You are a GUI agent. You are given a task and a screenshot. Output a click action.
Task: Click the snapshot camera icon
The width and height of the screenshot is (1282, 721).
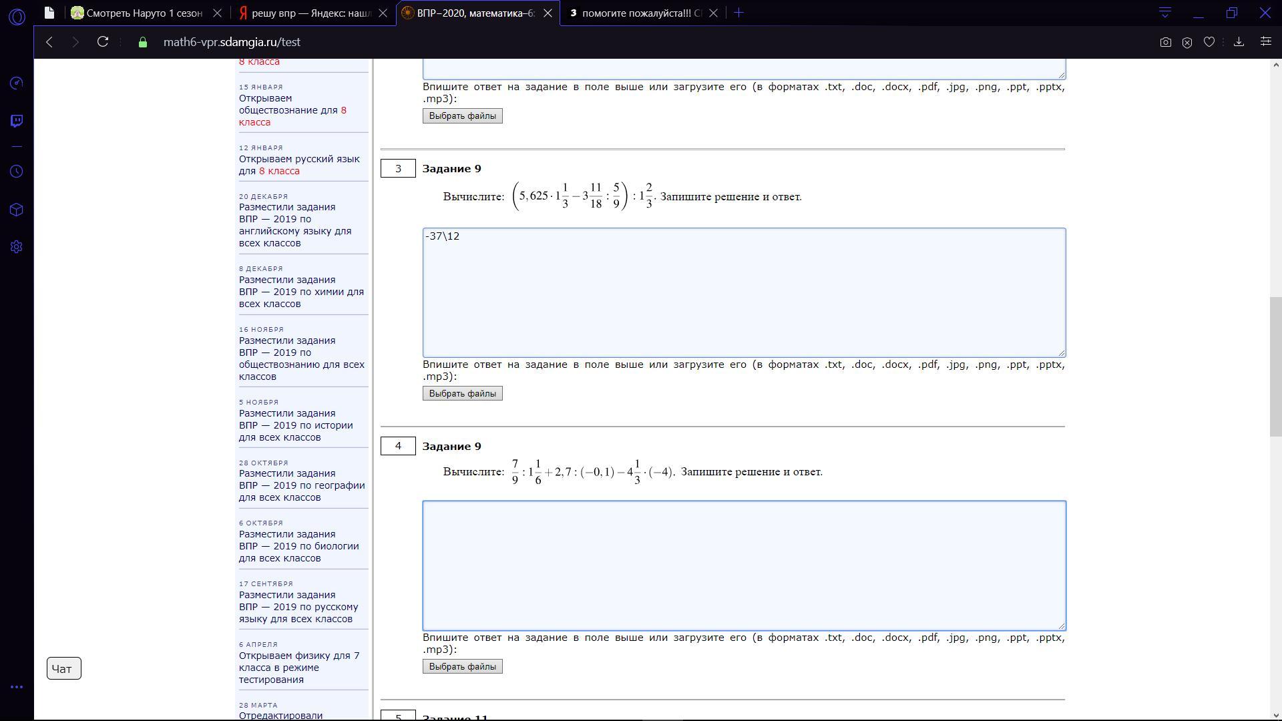(1165, 42)
